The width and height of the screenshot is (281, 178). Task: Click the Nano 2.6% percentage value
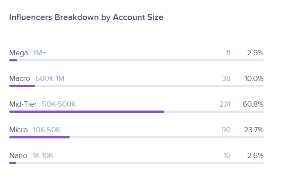point(255,156)
